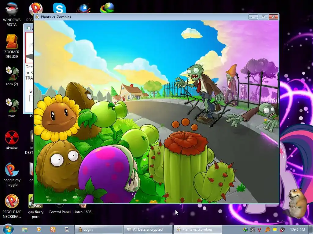Select the Internet Download Manager desktop icon
The height and width of the screenshot is (234, 313).
(107, 8)
